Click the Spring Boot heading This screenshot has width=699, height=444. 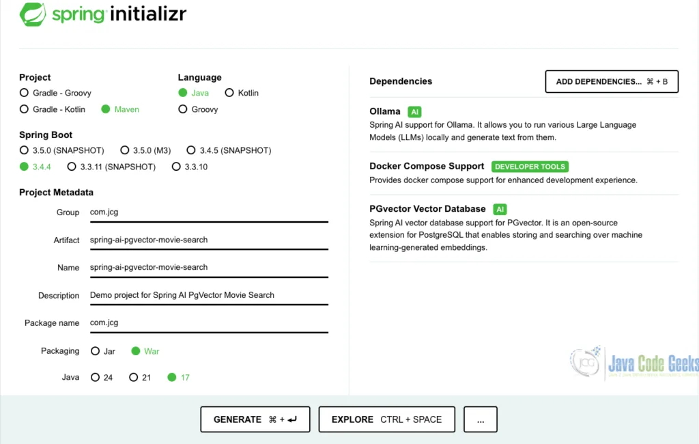point(46,135)
